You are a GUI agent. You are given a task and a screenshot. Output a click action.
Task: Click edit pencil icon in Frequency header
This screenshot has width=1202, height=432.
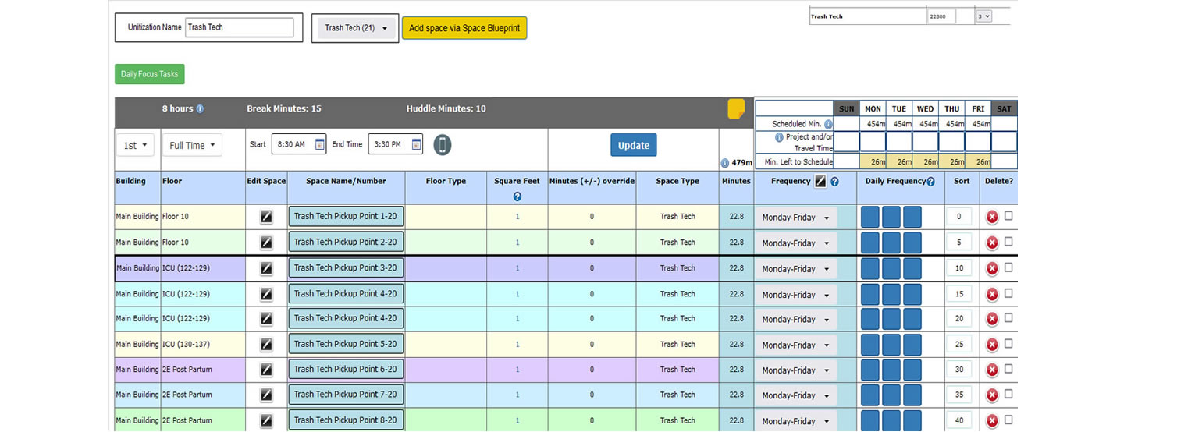(x=820, y=182)
